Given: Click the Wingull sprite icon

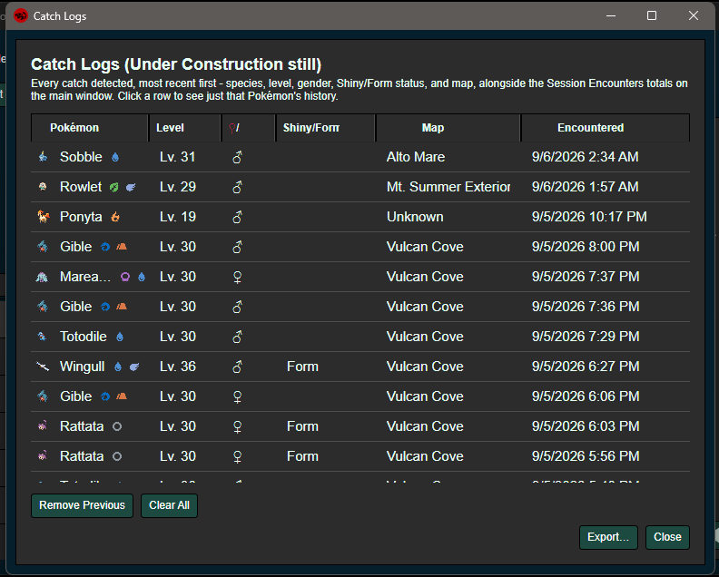Looking at the screenshot, I should coord(43,367).
